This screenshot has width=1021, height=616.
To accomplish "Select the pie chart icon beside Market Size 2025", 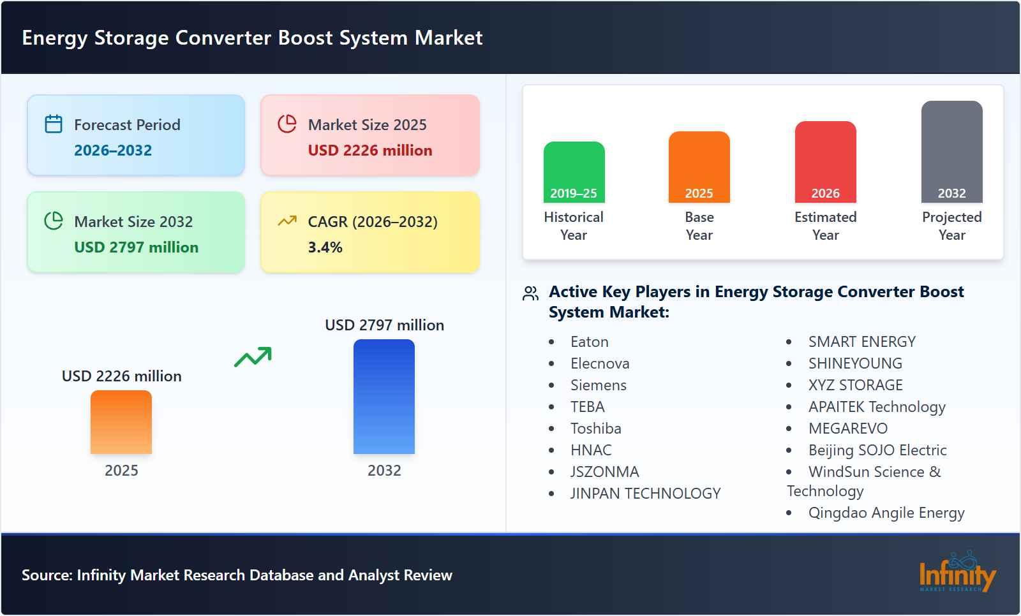I will pyautogui.click(x=288, y=124).
